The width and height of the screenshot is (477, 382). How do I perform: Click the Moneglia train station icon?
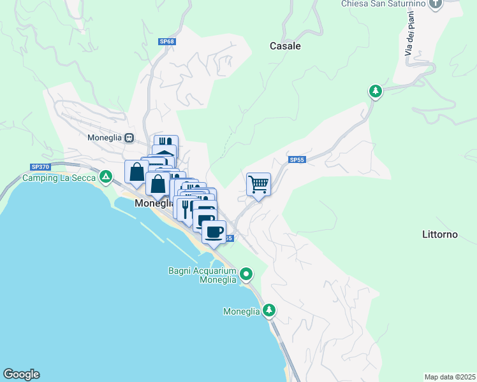click(129, 138)
